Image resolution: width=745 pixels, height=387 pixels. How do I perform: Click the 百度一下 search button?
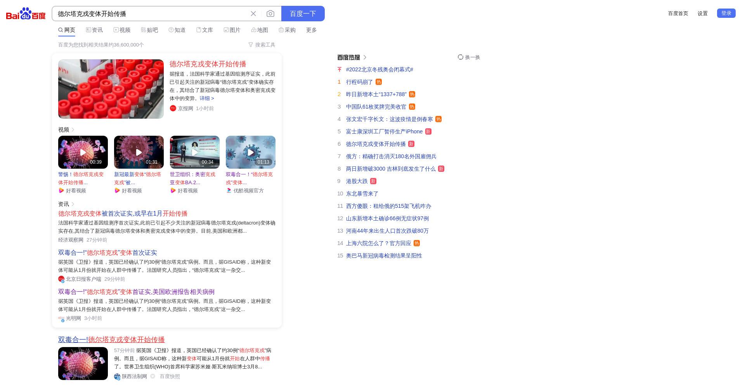pyautogui.click(x=303, y=14)
